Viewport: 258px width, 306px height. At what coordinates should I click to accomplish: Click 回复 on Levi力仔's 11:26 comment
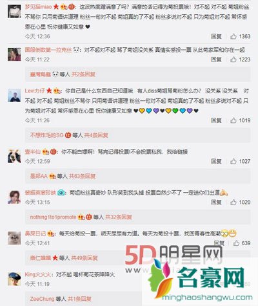click(216, 120)
